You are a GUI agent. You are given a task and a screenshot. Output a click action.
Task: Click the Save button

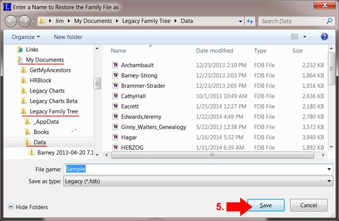pos(266,205)
